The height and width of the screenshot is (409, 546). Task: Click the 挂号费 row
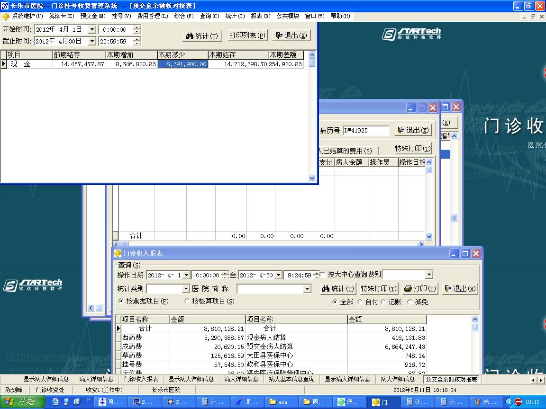(145, 365)
